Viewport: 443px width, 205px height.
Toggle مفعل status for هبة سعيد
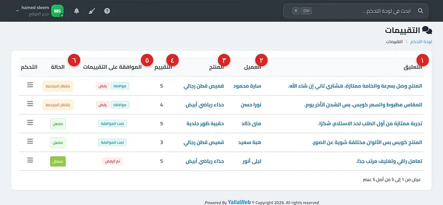point(58,143)
